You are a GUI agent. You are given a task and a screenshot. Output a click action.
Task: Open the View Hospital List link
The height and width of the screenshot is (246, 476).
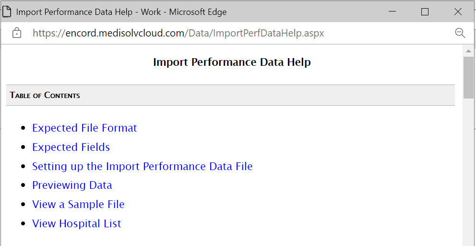coord(77,223)
